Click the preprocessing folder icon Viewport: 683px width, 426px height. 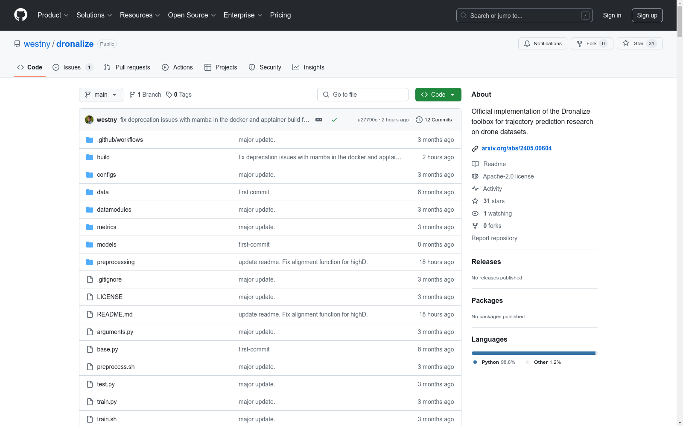(90, 262)
